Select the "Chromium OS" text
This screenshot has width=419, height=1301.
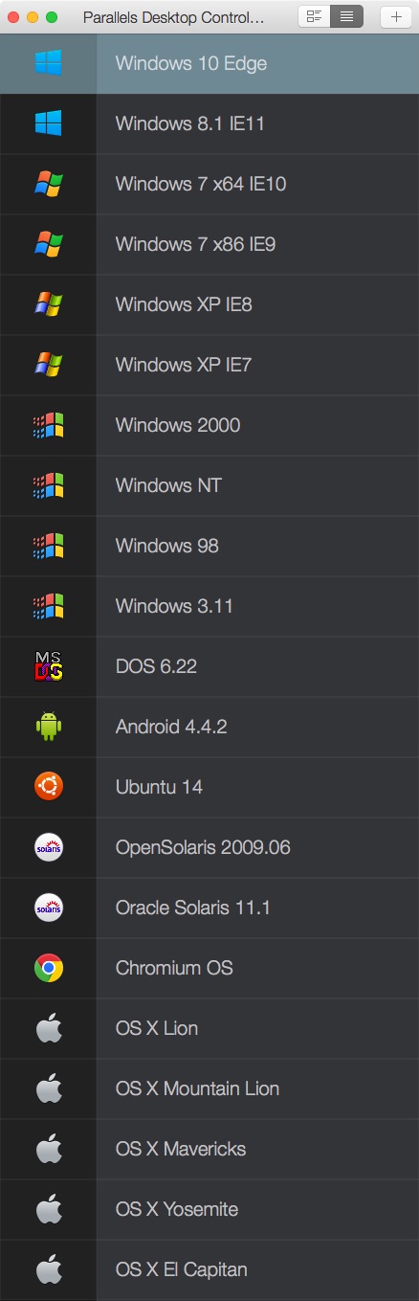click(174, 968)
